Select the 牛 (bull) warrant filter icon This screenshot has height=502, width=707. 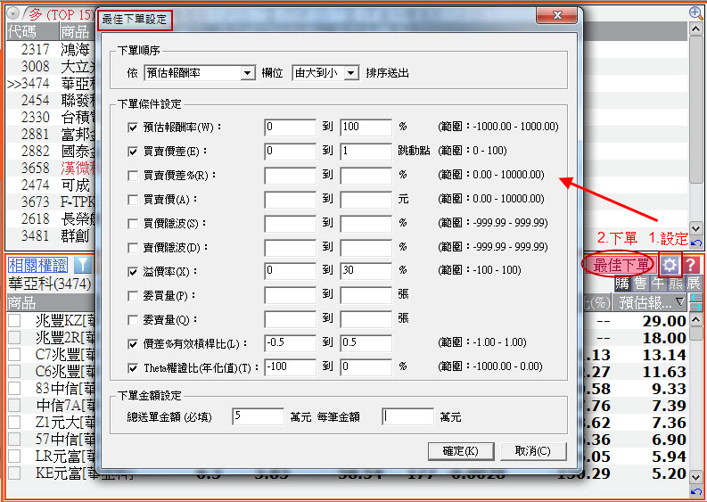pyautogui.click(x=658, y=284)
